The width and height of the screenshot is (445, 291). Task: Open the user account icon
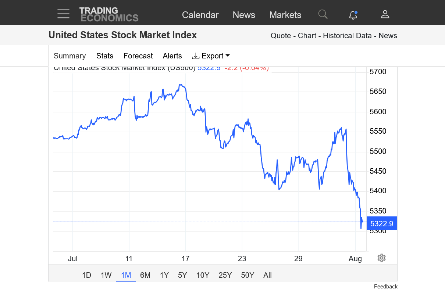coord(385,14)
